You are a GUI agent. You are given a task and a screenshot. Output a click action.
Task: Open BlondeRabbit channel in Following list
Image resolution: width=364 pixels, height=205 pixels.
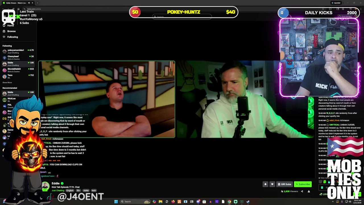(x=18, y=70)
